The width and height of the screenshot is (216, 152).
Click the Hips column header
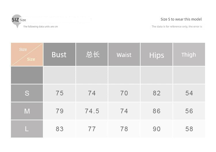(x=157, y=55)
